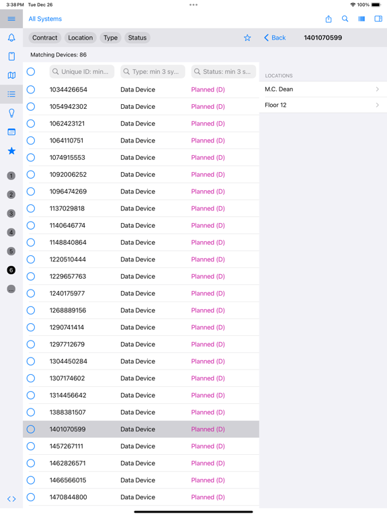
Task: Open the calendar panel icon in sidebar
Action: (11, 132)
